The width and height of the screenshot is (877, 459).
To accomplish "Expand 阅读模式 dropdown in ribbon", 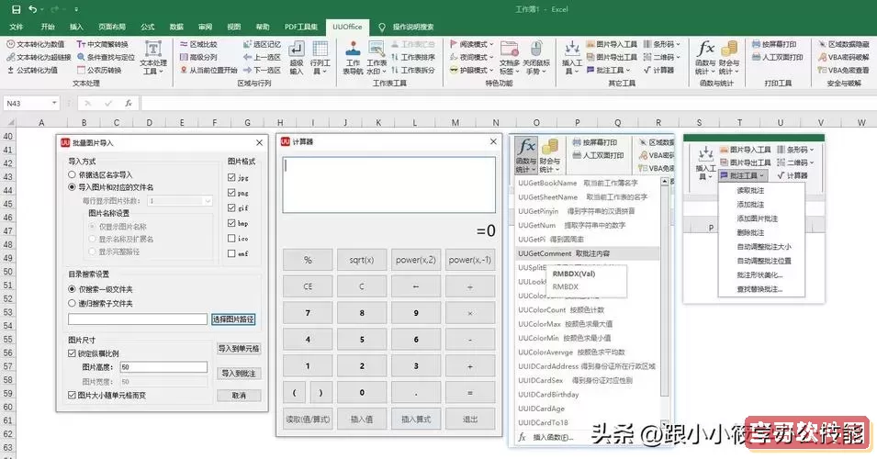I will coord(472,44).
